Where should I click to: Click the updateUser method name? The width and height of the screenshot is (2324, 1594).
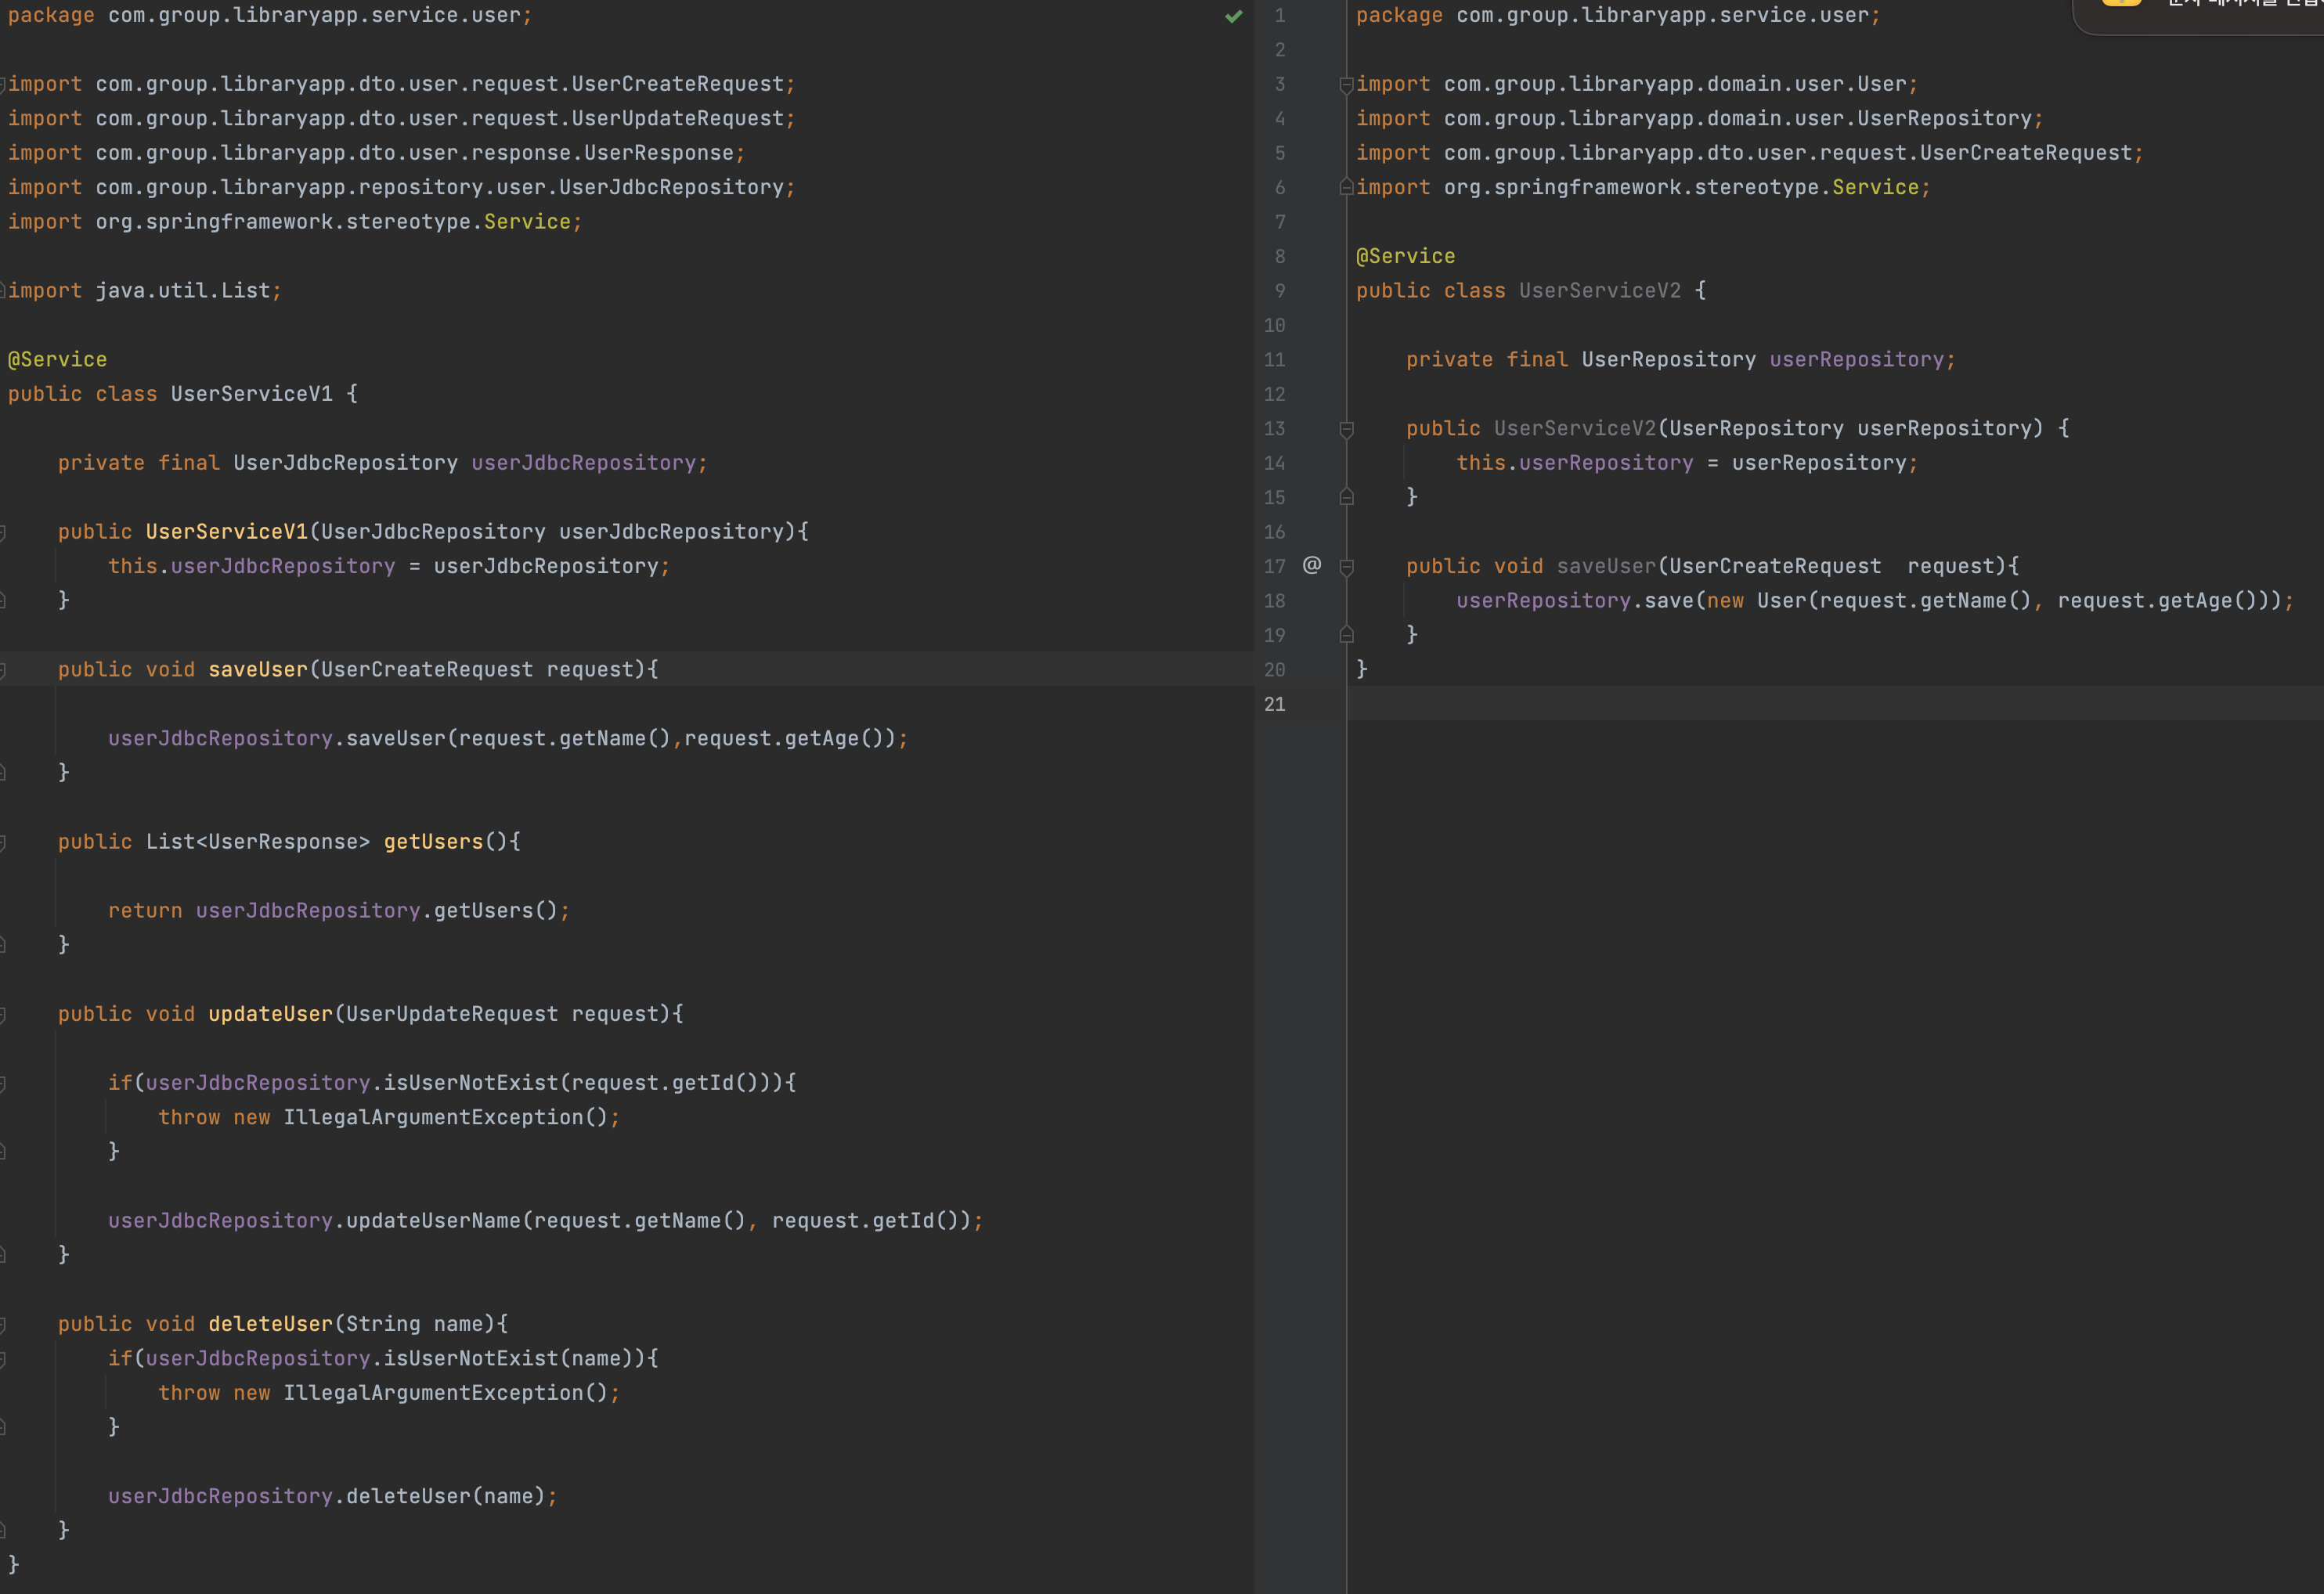(270, 1014)
